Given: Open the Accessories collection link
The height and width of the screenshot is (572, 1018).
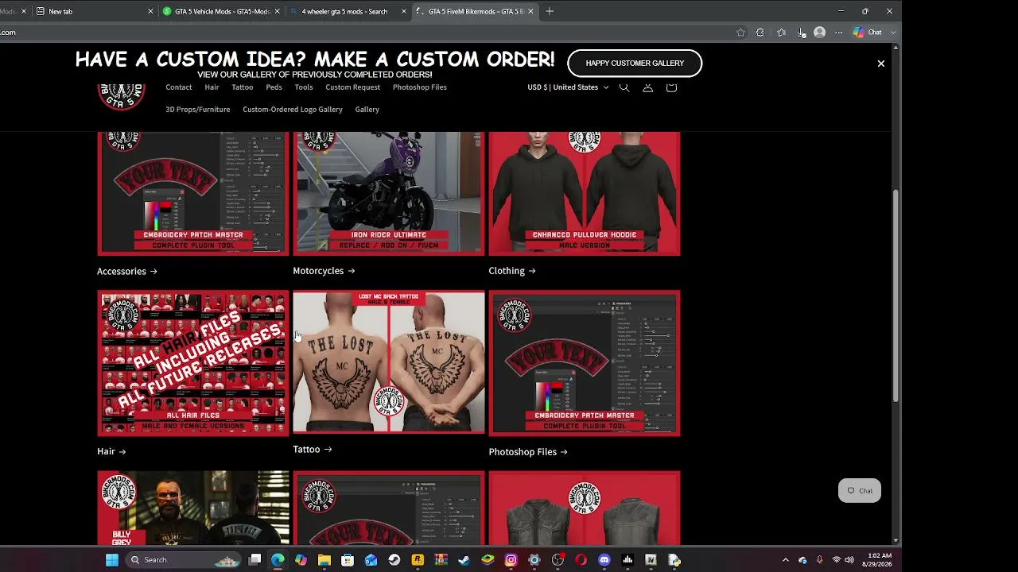Looking at the screenshot, I should 127,272.
